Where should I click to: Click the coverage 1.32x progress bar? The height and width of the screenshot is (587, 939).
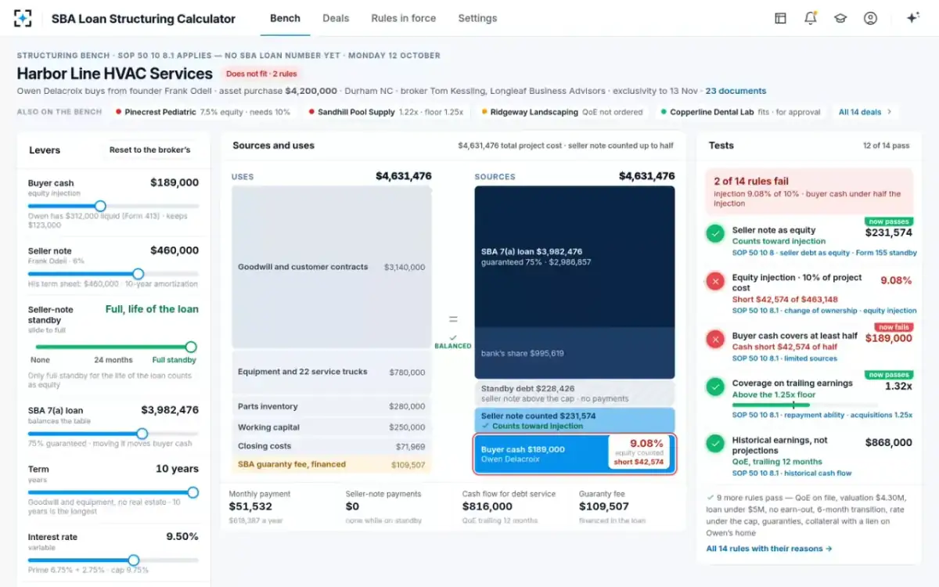[x=805, y=405]
